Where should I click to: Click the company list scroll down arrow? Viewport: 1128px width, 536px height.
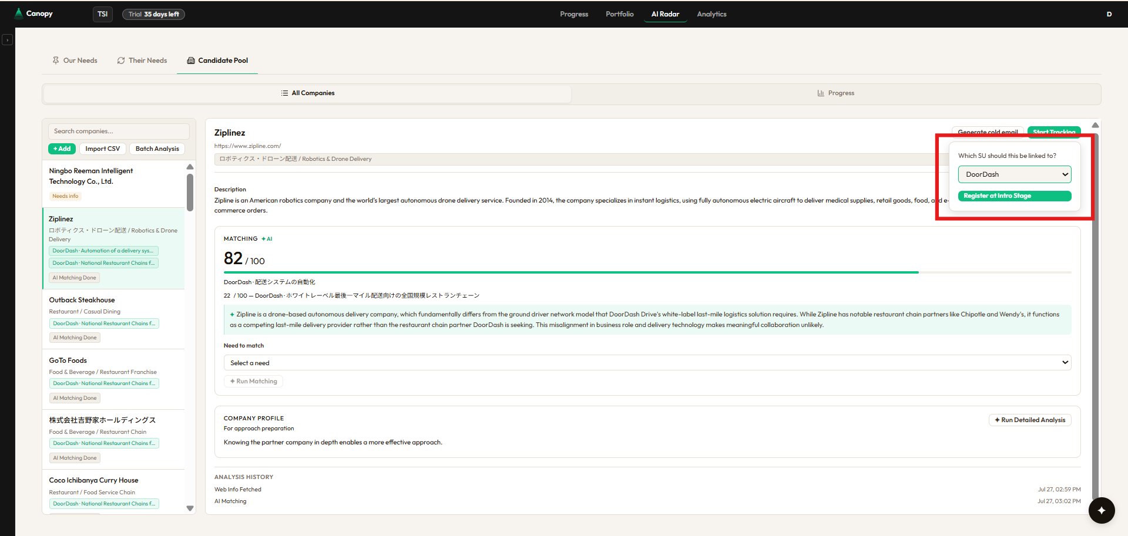(190, 508)
